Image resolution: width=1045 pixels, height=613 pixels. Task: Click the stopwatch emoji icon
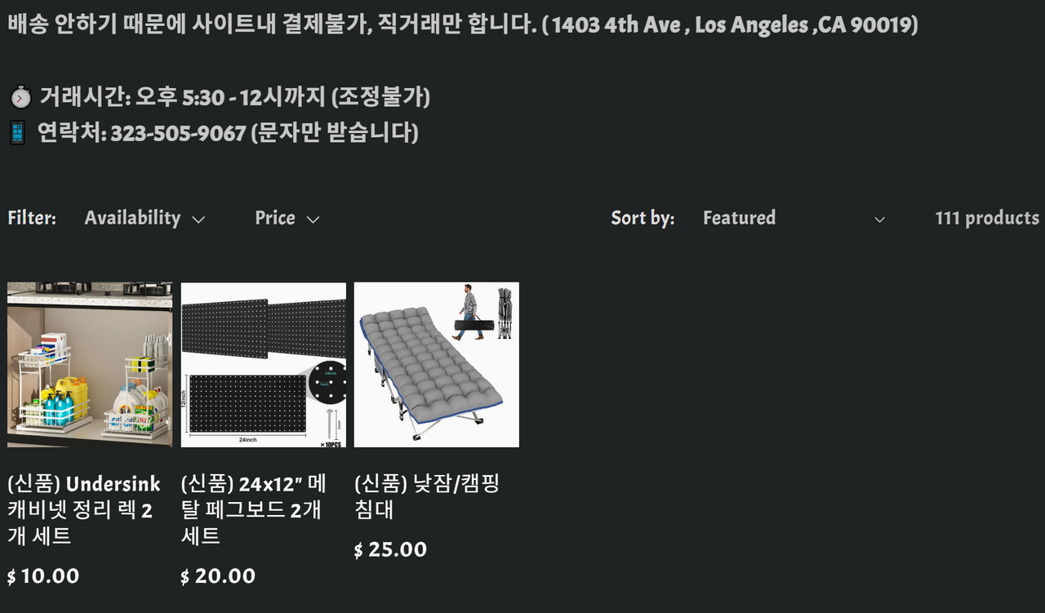pos(20,98)
